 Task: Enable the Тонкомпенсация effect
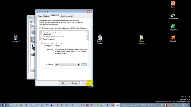tap(41, 39)
